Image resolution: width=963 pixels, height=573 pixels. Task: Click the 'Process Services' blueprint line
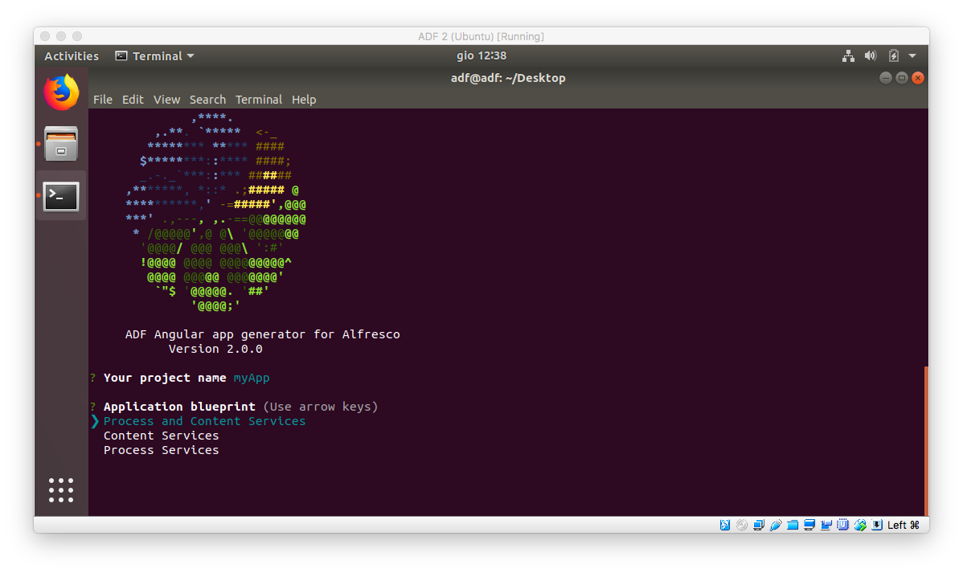click(161, 450)
